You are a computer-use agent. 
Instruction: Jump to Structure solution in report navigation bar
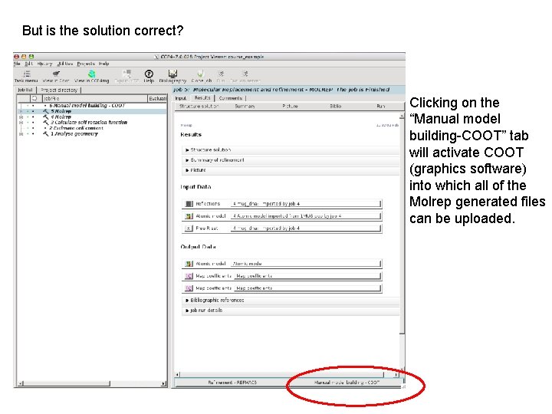click(x=199, y=106)
